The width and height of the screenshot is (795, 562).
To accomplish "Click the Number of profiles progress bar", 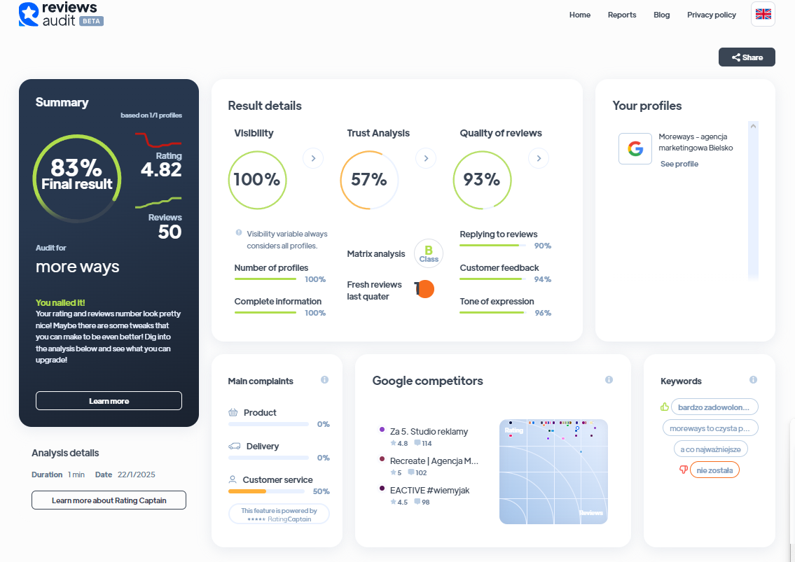I will tap(265, 279).
